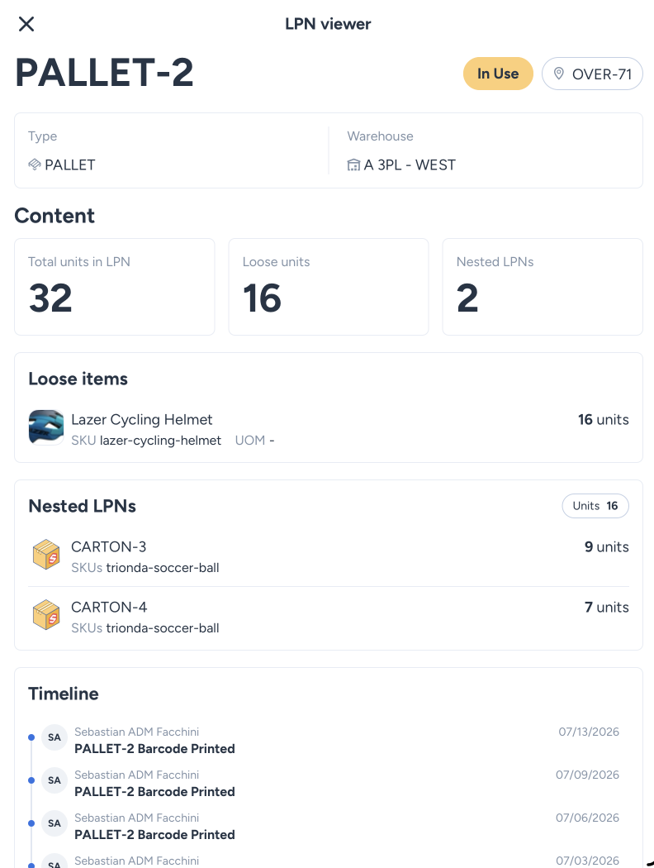Screen dimensions: 654x868
Task: Click the pallet type icon
Action: (x=35, y=165)
